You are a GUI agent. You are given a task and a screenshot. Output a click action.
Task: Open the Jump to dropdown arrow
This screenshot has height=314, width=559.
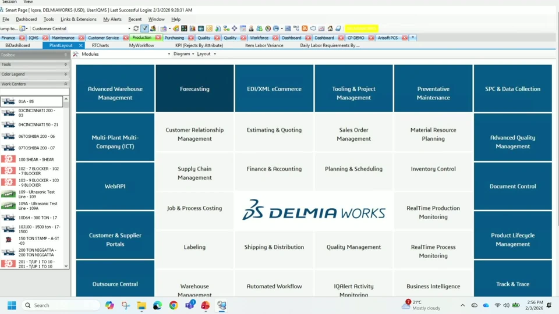tap(27, 28)
